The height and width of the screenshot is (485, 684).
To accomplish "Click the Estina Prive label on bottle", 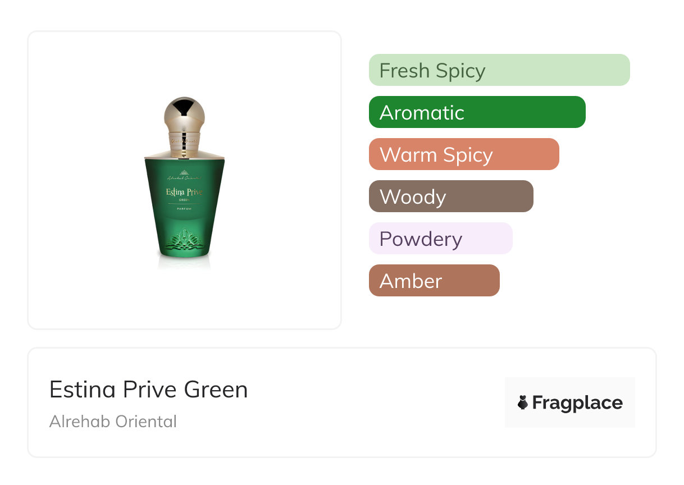I will pos(184,193).
